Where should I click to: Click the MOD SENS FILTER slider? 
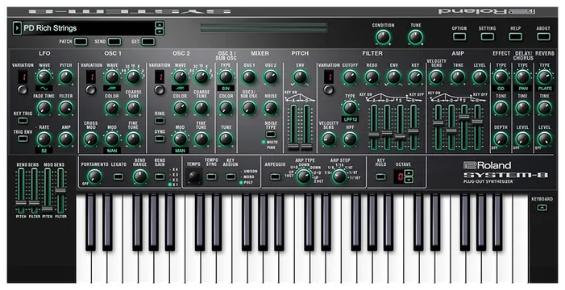coord(60,191)
